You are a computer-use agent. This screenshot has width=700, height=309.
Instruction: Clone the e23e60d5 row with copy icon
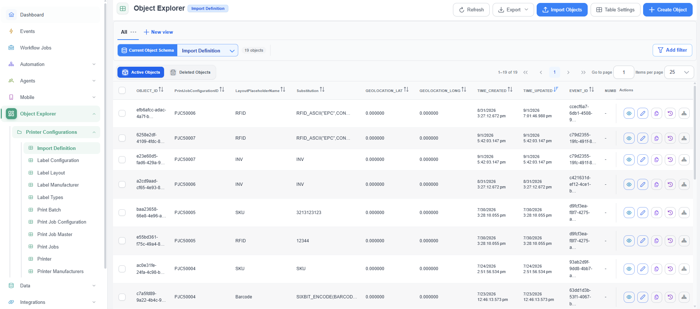pyautogui.click(x=656, y=159)
